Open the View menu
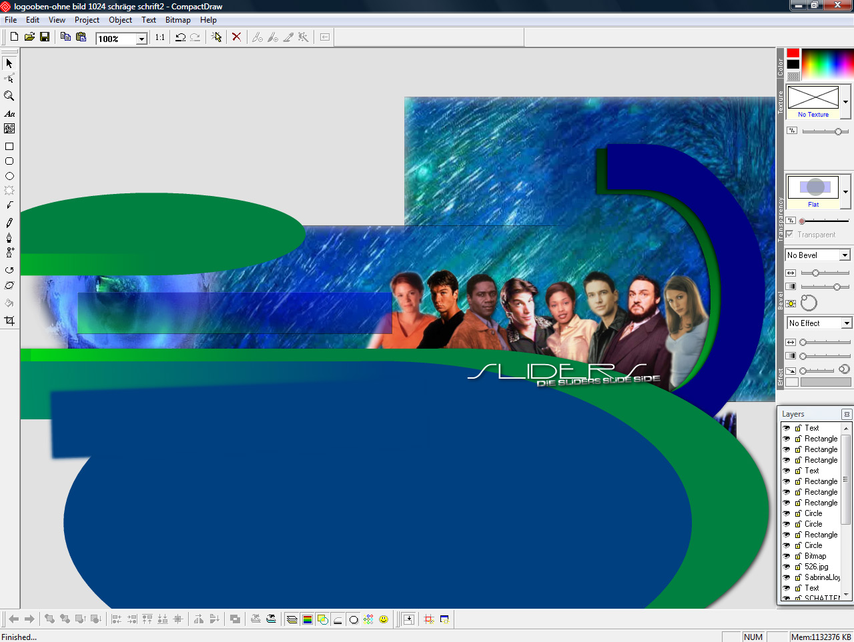Screen dimensions: 854x642 [57, 20]
